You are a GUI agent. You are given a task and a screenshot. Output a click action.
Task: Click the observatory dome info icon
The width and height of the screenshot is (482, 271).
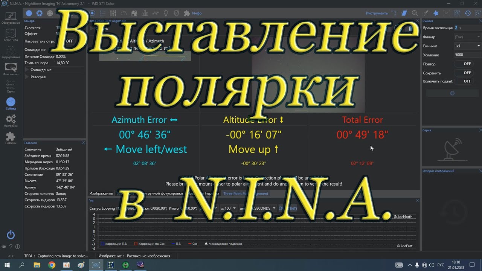pos(134,13)
